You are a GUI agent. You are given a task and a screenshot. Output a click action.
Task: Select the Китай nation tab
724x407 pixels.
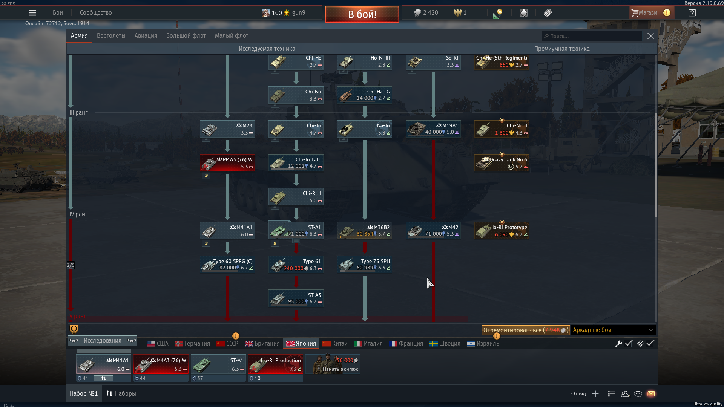click(335, 344)
